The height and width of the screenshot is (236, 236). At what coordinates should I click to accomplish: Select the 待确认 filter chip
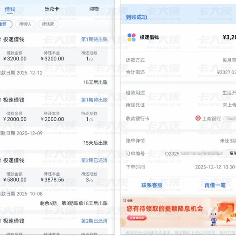pos(25,24)
